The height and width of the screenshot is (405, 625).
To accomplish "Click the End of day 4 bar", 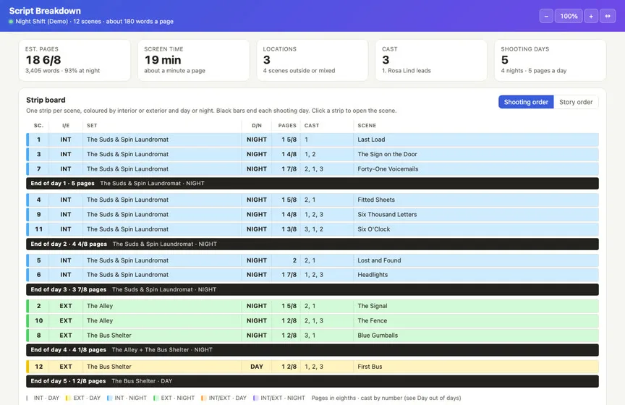I will tap(312, 349).
